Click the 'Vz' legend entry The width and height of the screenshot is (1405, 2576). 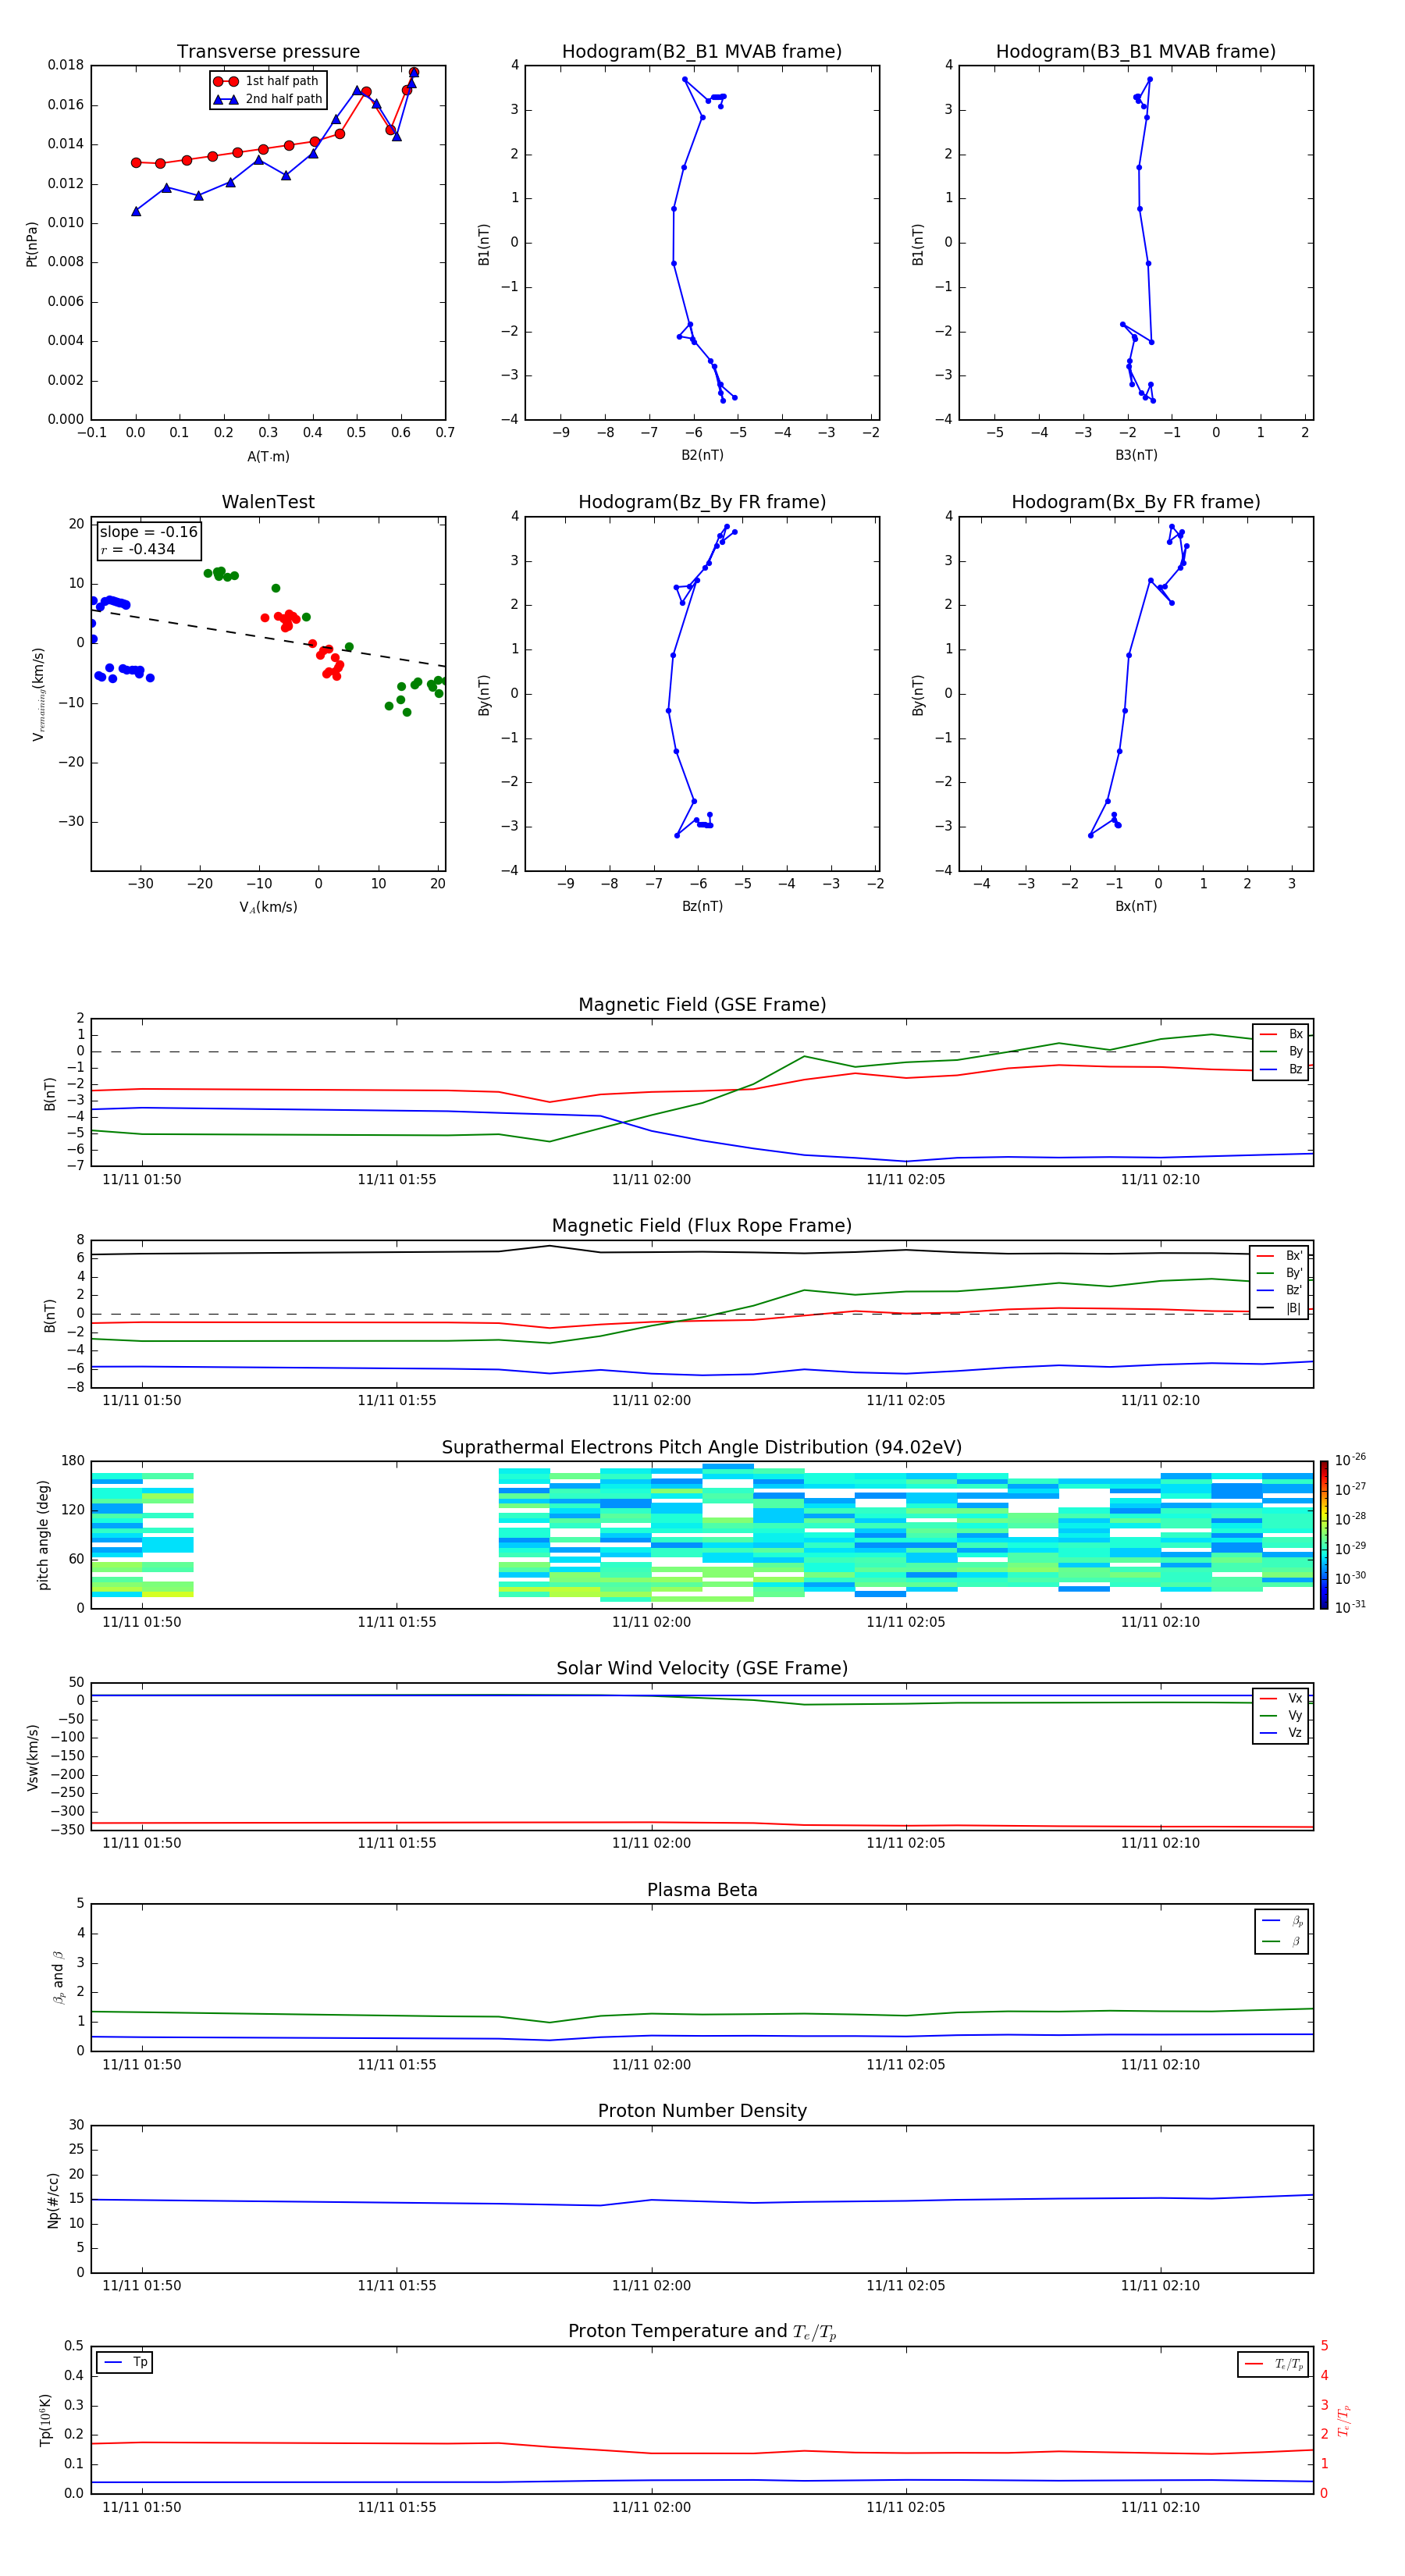(x=1281, y=1733)
